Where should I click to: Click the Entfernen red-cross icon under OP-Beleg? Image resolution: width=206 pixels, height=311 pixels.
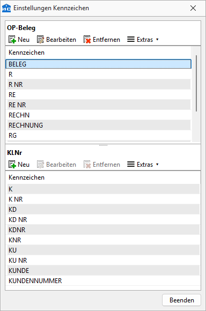tap(87, 40)
